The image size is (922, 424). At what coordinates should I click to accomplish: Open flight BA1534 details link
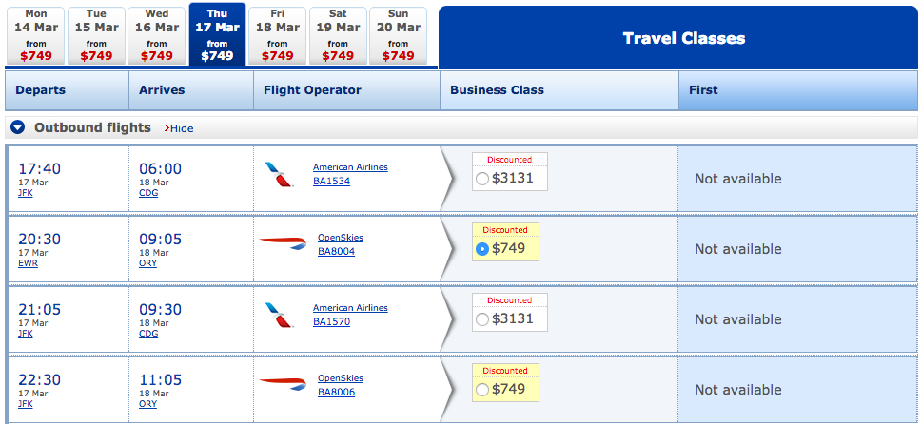click(x=331, y=181)
